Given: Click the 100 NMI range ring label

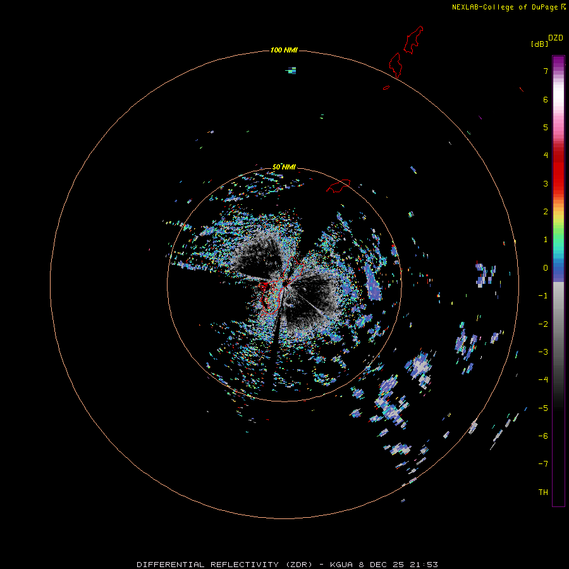Looking at the screenshot, I should coord(284,50).
